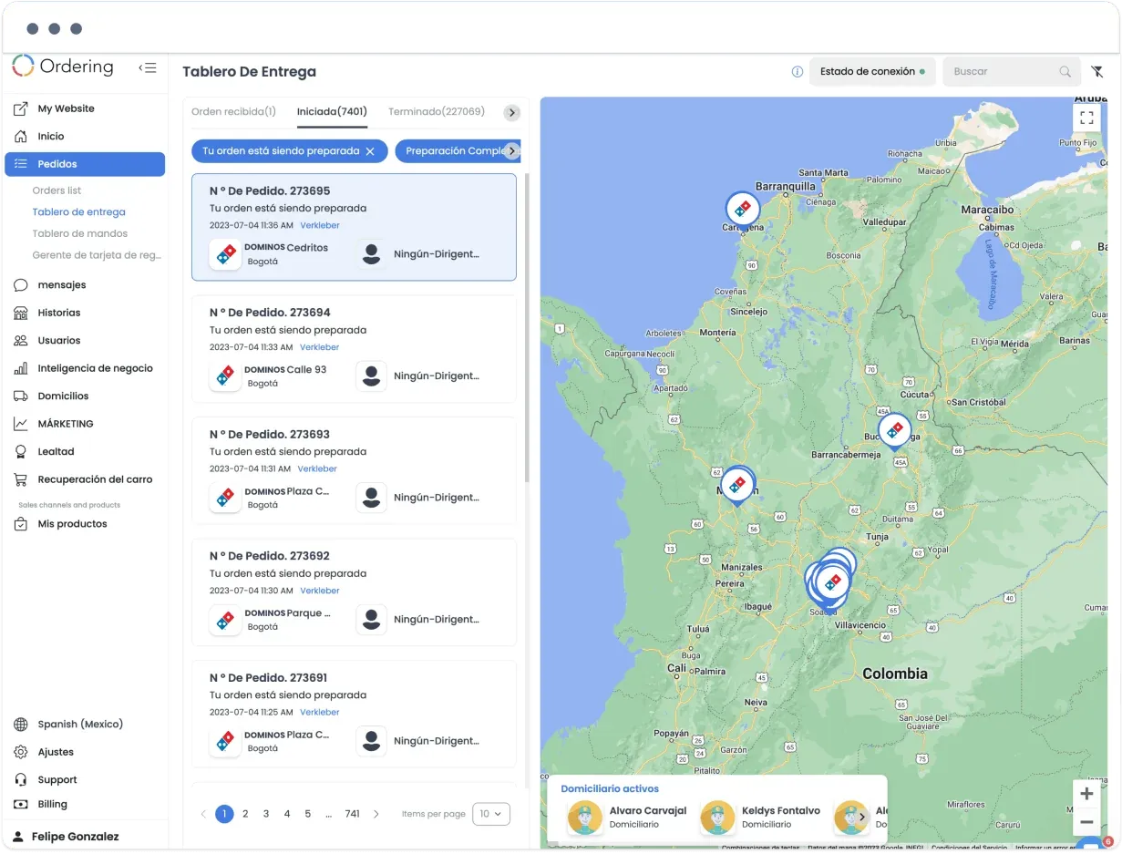Go to next page arrow
The height and width of the screenshot is (854, 1122).
tap(376, 814)
